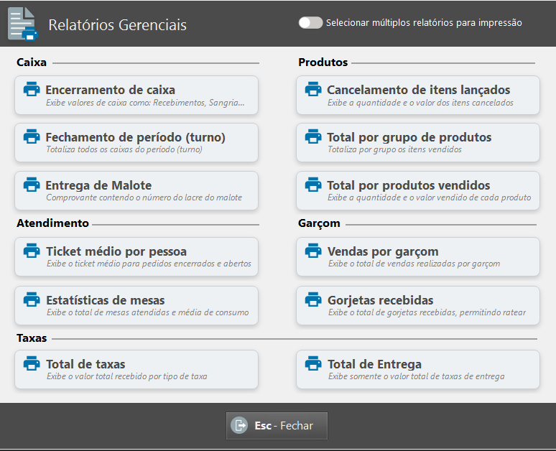Open Total por grupo de produtos report
Image resolution: width=556 pixels, height=451 pixels.
(418, 142)
